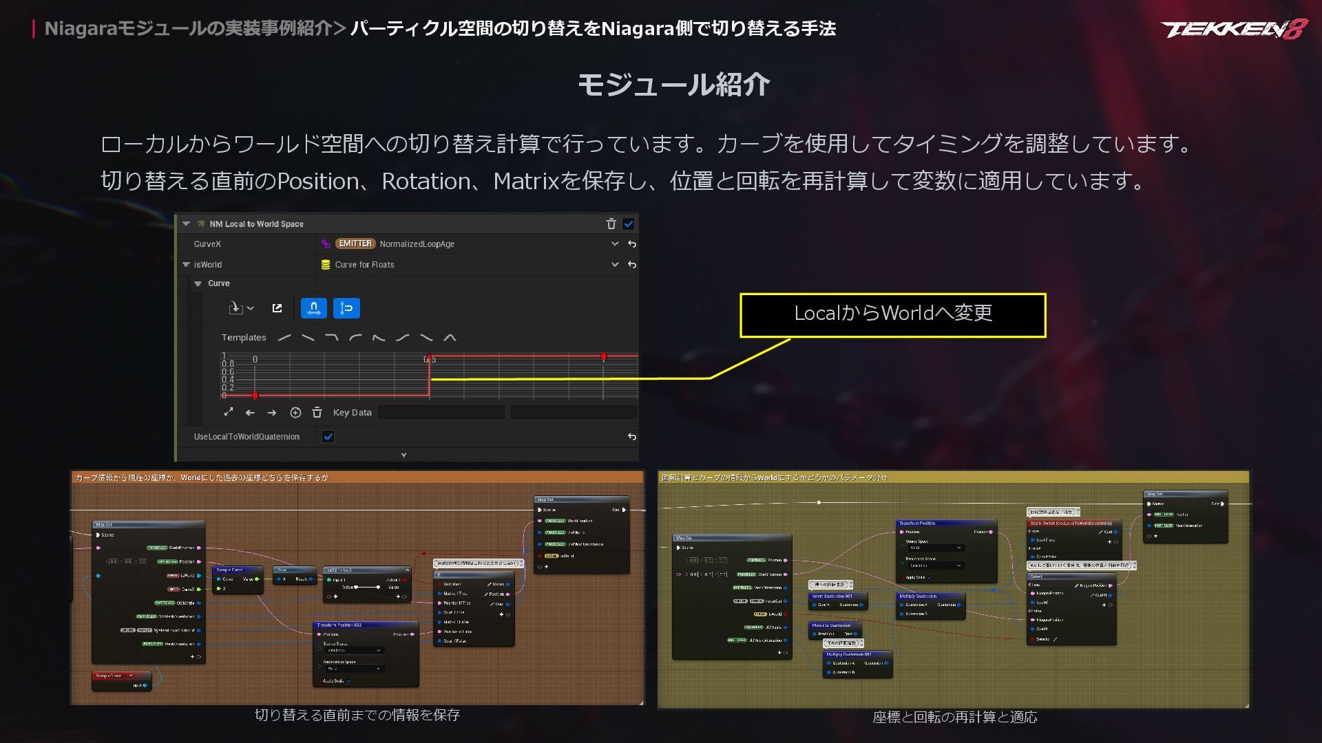Screen dimensions: 1322x743
Task: Delete the selected curve key
Action: pyautogui.click(x=317, y=413)
